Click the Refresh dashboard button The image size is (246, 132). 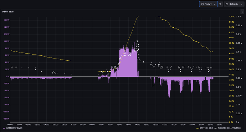coord(232,4)
